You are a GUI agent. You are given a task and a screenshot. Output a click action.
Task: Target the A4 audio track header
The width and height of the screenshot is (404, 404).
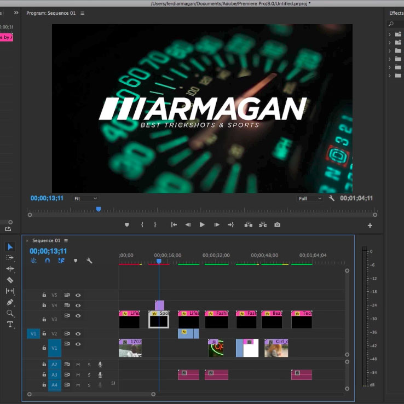pyautogui.click(x=54, y=385)
